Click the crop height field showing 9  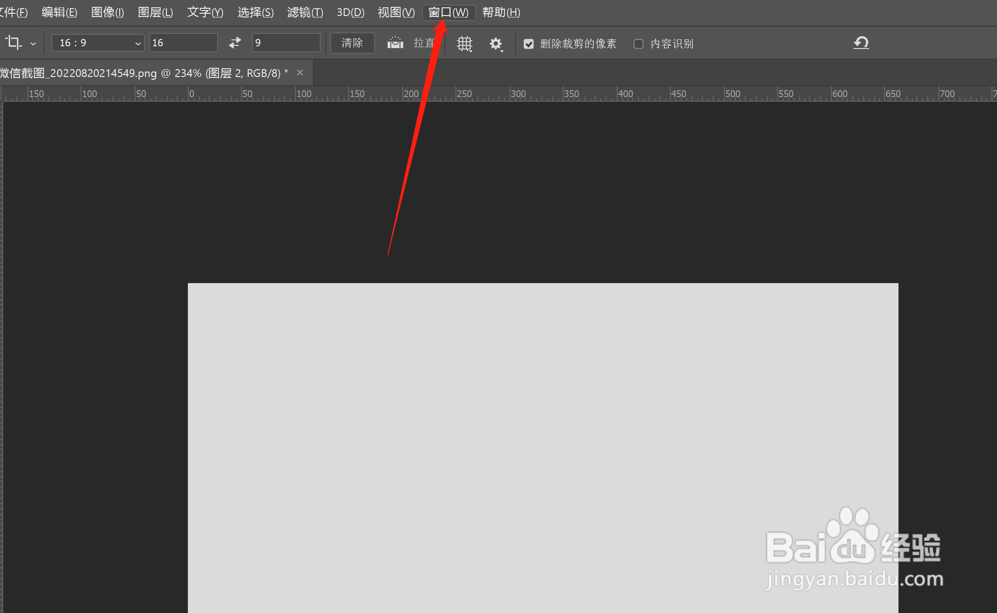point(286,43)
